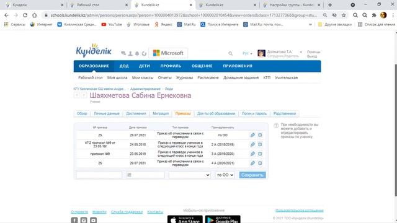The width and height of the screenshot is (397, 223).
Task: Delete order 25 with affiliation по ОО
Action: click(260, 135)
